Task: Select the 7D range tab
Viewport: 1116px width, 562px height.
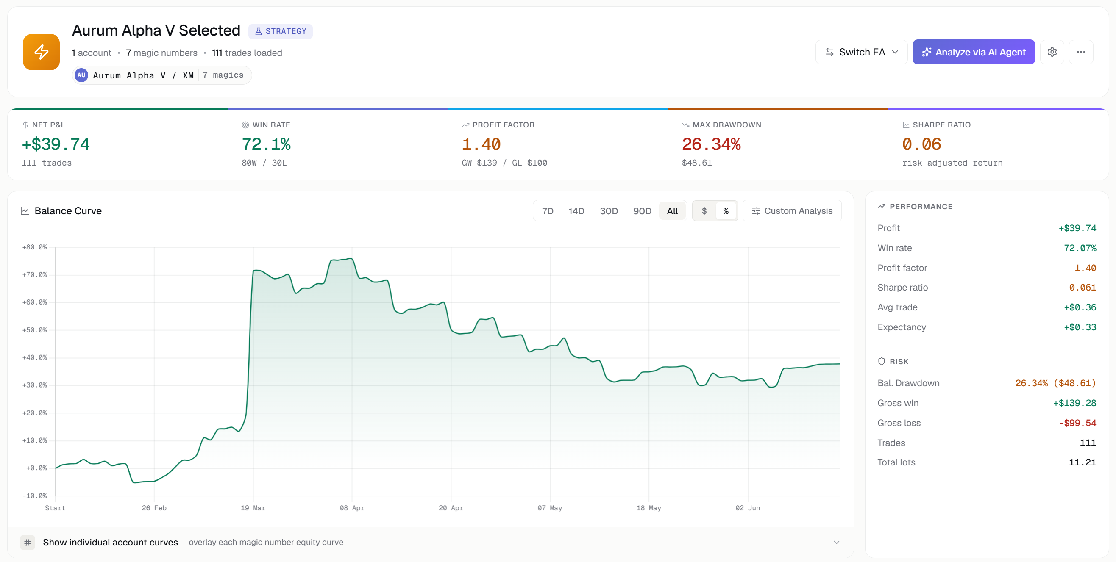Action: point(548,211)
